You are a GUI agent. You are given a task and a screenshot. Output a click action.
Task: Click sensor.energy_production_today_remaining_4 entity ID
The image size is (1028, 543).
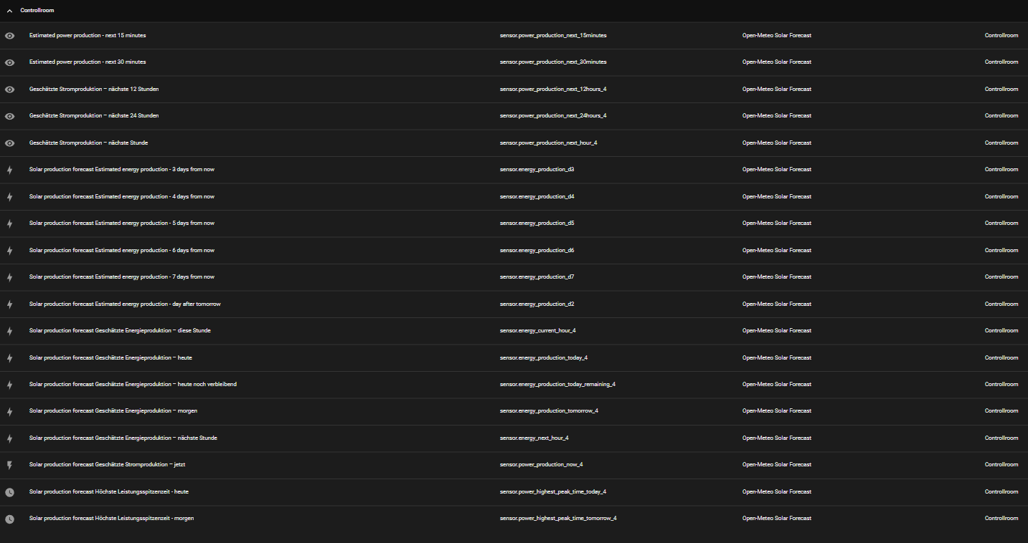coord(557,385)
